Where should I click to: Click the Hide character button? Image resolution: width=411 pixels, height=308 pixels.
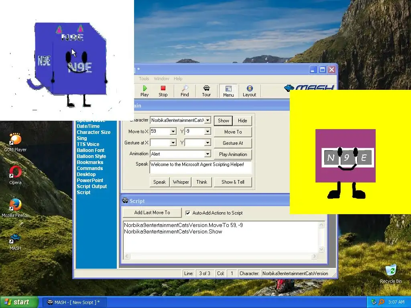pyautogui.click(x=242, y=120)
